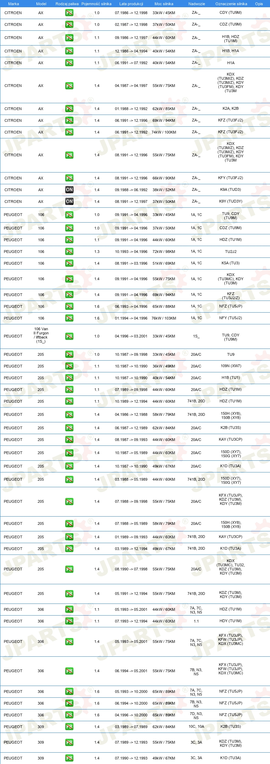270x764 pixels.
Task: Click the petrol icon in the 74kW / 100KM row
Action: (x=69, y=132)
